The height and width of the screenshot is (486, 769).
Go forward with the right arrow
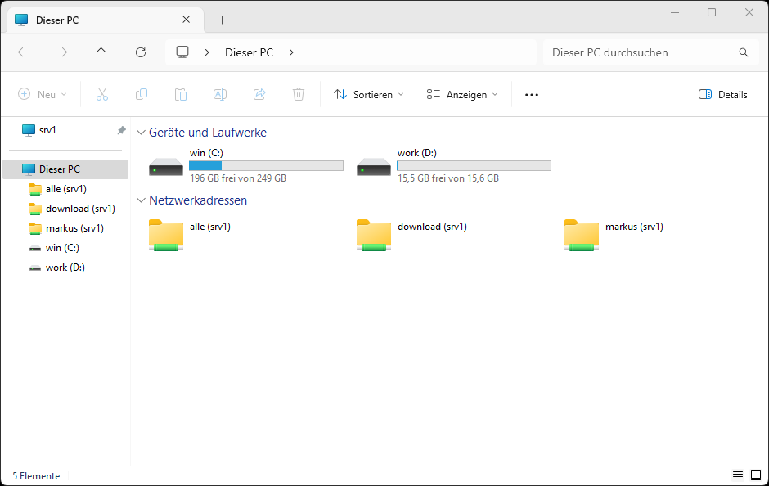click(62, 52)
